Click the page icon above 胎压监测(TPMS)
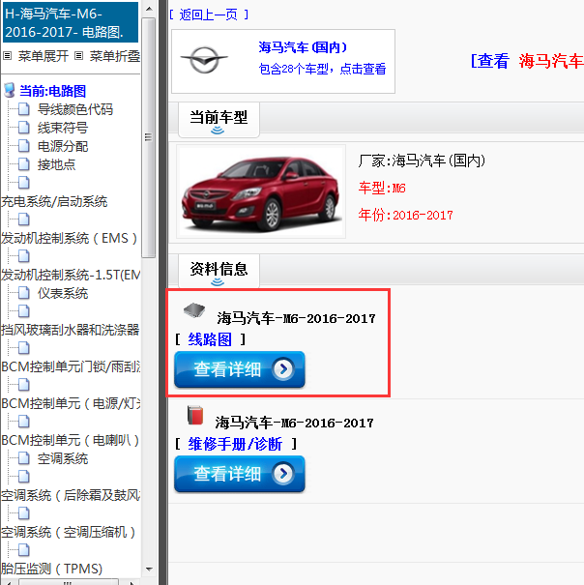The height and width of the screenshot is (585, 584). click(x=24, y=550)
